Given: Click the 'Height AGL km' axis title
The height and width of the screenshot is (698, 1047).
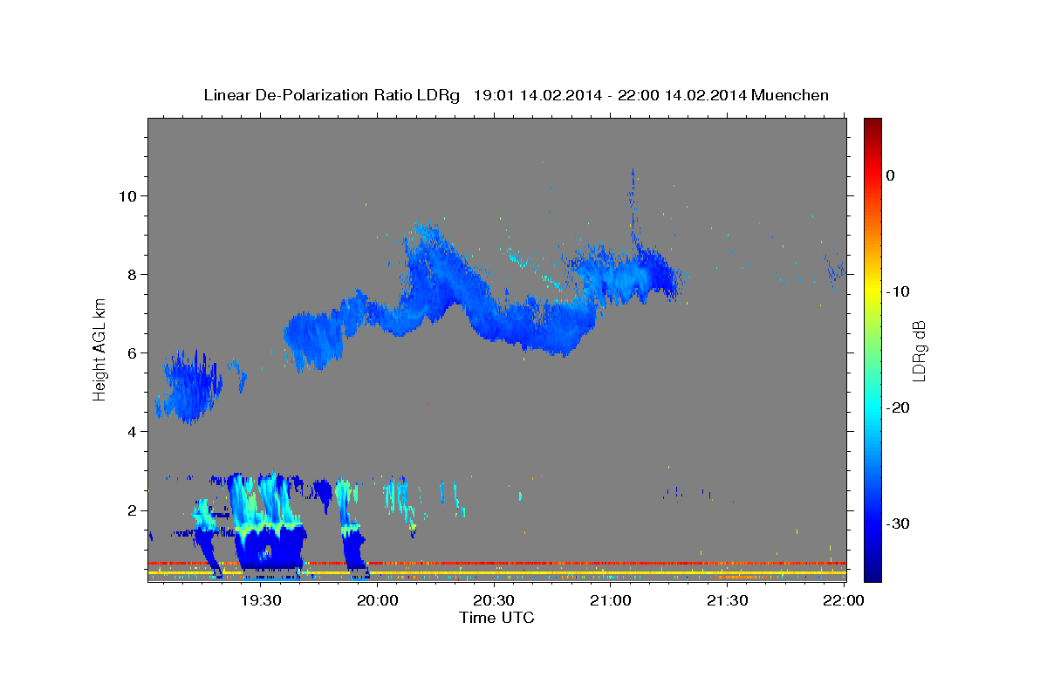Looking at the screenshot, I should click(100, 349).
